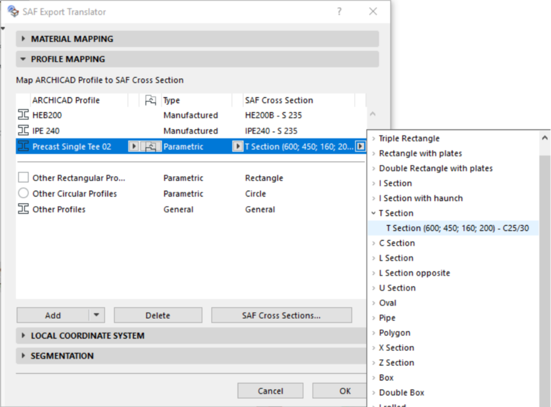The width and height of the screenshot is (551, 407).
Task: Expand the Pipe entry
Action: coord(373,318)
